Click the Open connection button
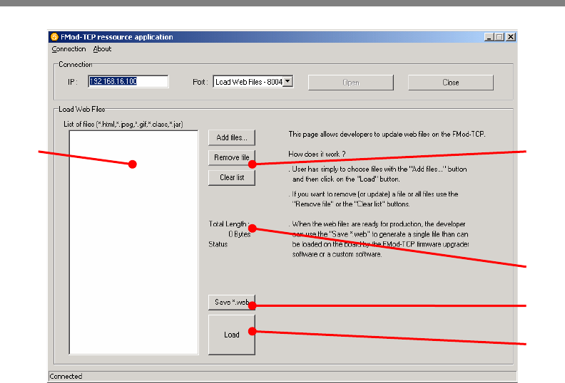 [350, 83]
